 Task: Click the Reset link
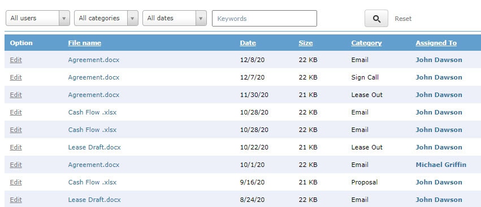[403, 19]
